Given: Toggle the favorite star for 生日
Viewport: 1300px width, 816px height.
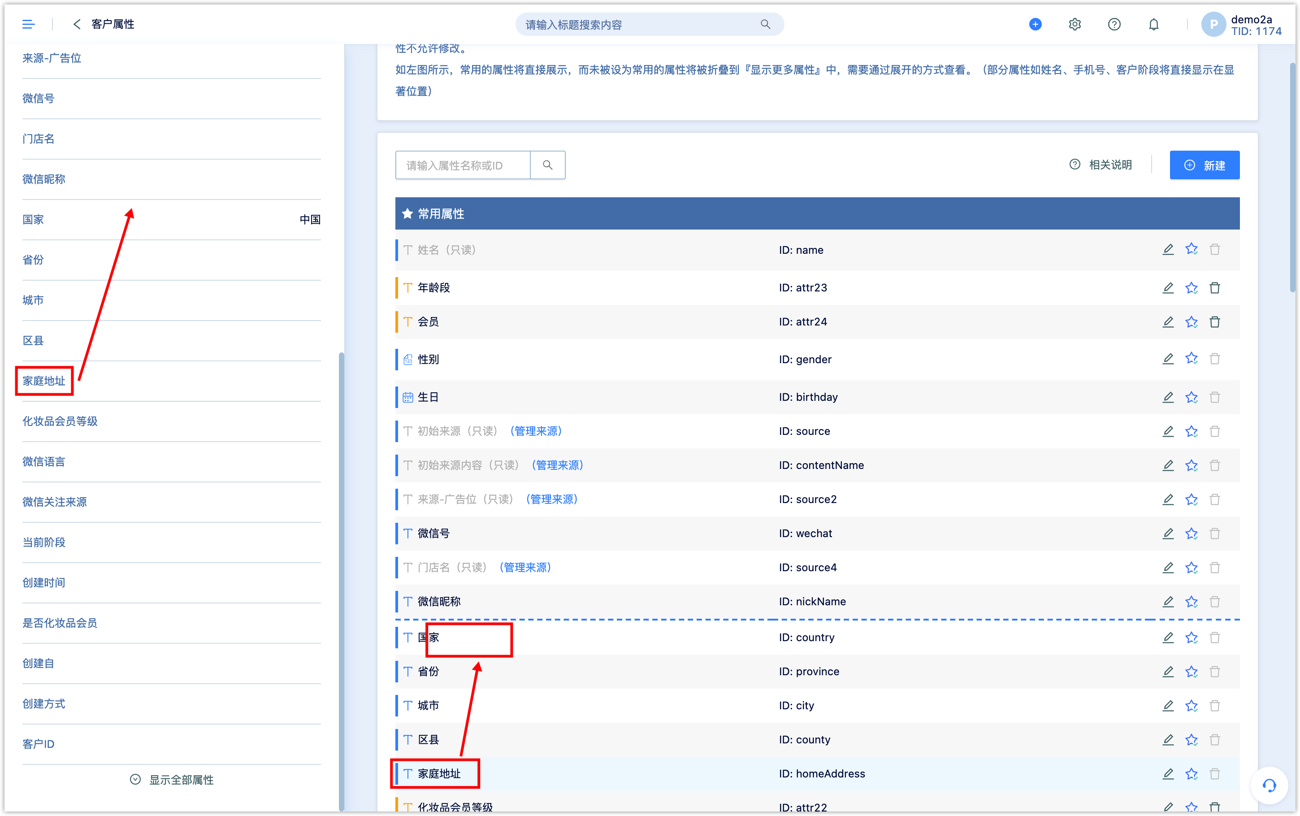Looking at the screenshot, I should [x=1192, y=397].
